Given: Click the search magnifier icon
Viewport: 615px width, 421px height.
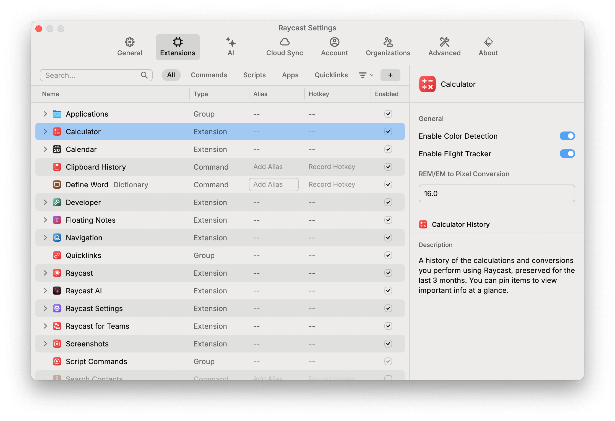Looking at the screenshot, I should pyautogui.click(x=144, y=75).
